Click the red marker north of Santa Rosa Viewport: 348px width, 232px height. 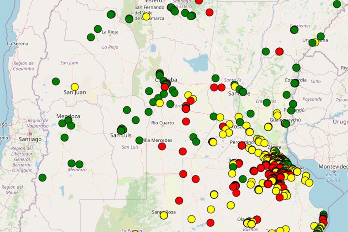point(179,200)
